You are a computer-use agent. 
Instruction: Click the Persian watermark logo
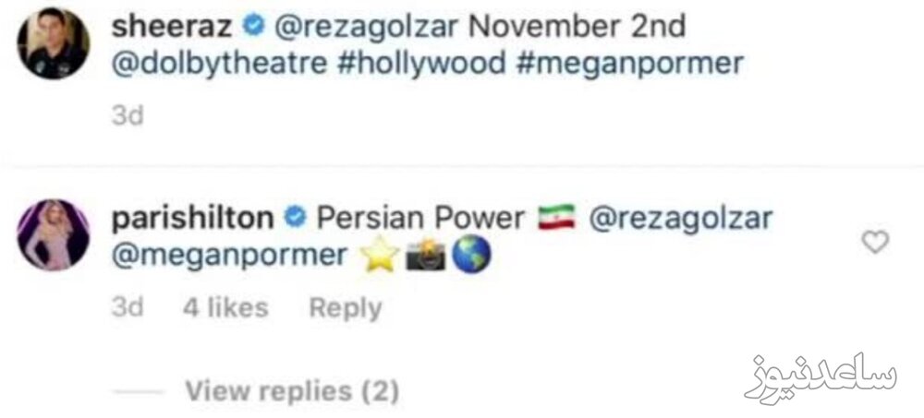(x=819, y=375)
